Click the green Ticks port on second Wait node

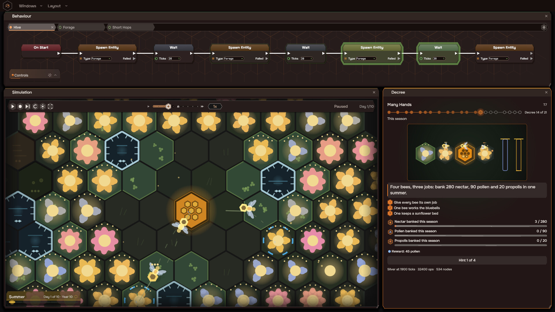[288, 59]
